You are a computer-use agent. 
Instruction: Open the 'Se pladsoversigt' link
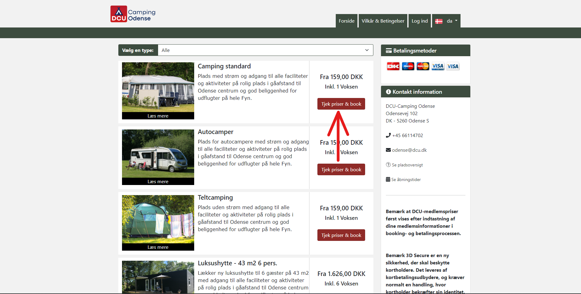tap(407, 165)
